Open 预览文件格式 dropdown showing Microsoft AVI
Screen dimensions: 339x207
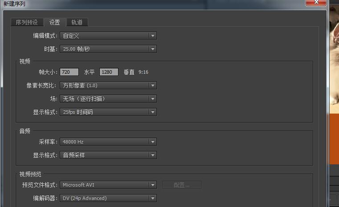pyautogui.click(x=108, y=185)
